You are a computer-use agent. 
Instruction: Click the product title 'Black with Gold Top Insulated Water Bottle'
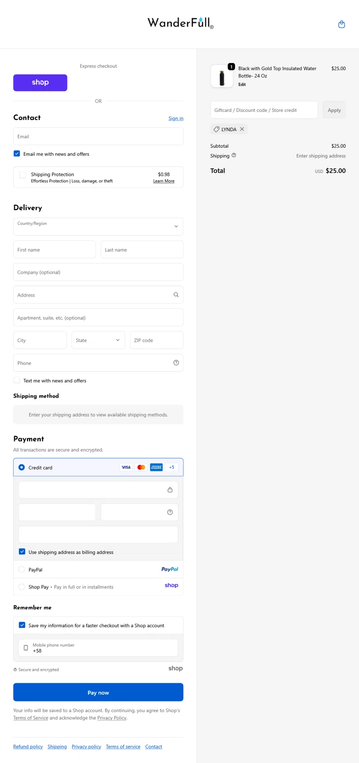click(x=277, y=72)
